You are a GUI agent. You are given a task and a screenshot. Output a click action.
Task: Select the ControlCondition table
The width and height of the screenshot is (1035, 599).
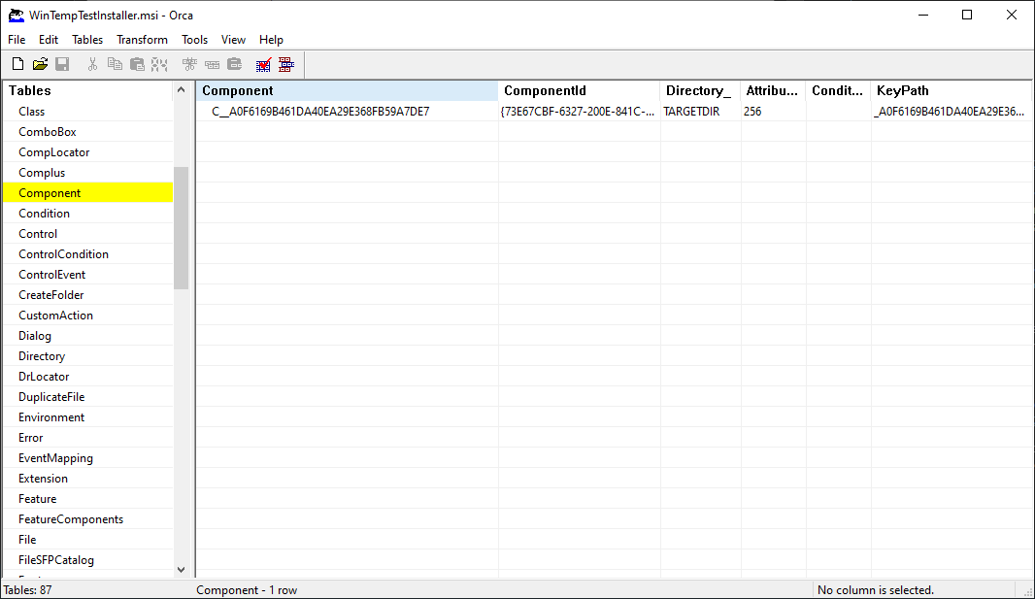coord(87,254)
